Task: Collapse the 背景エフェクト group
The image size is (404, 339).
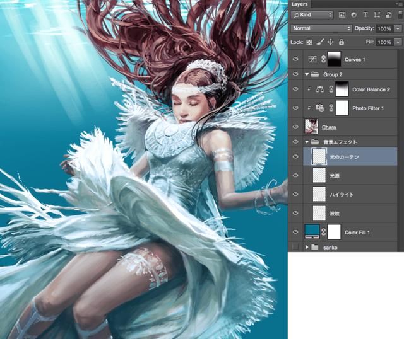Action: click(x=307, y=142)
